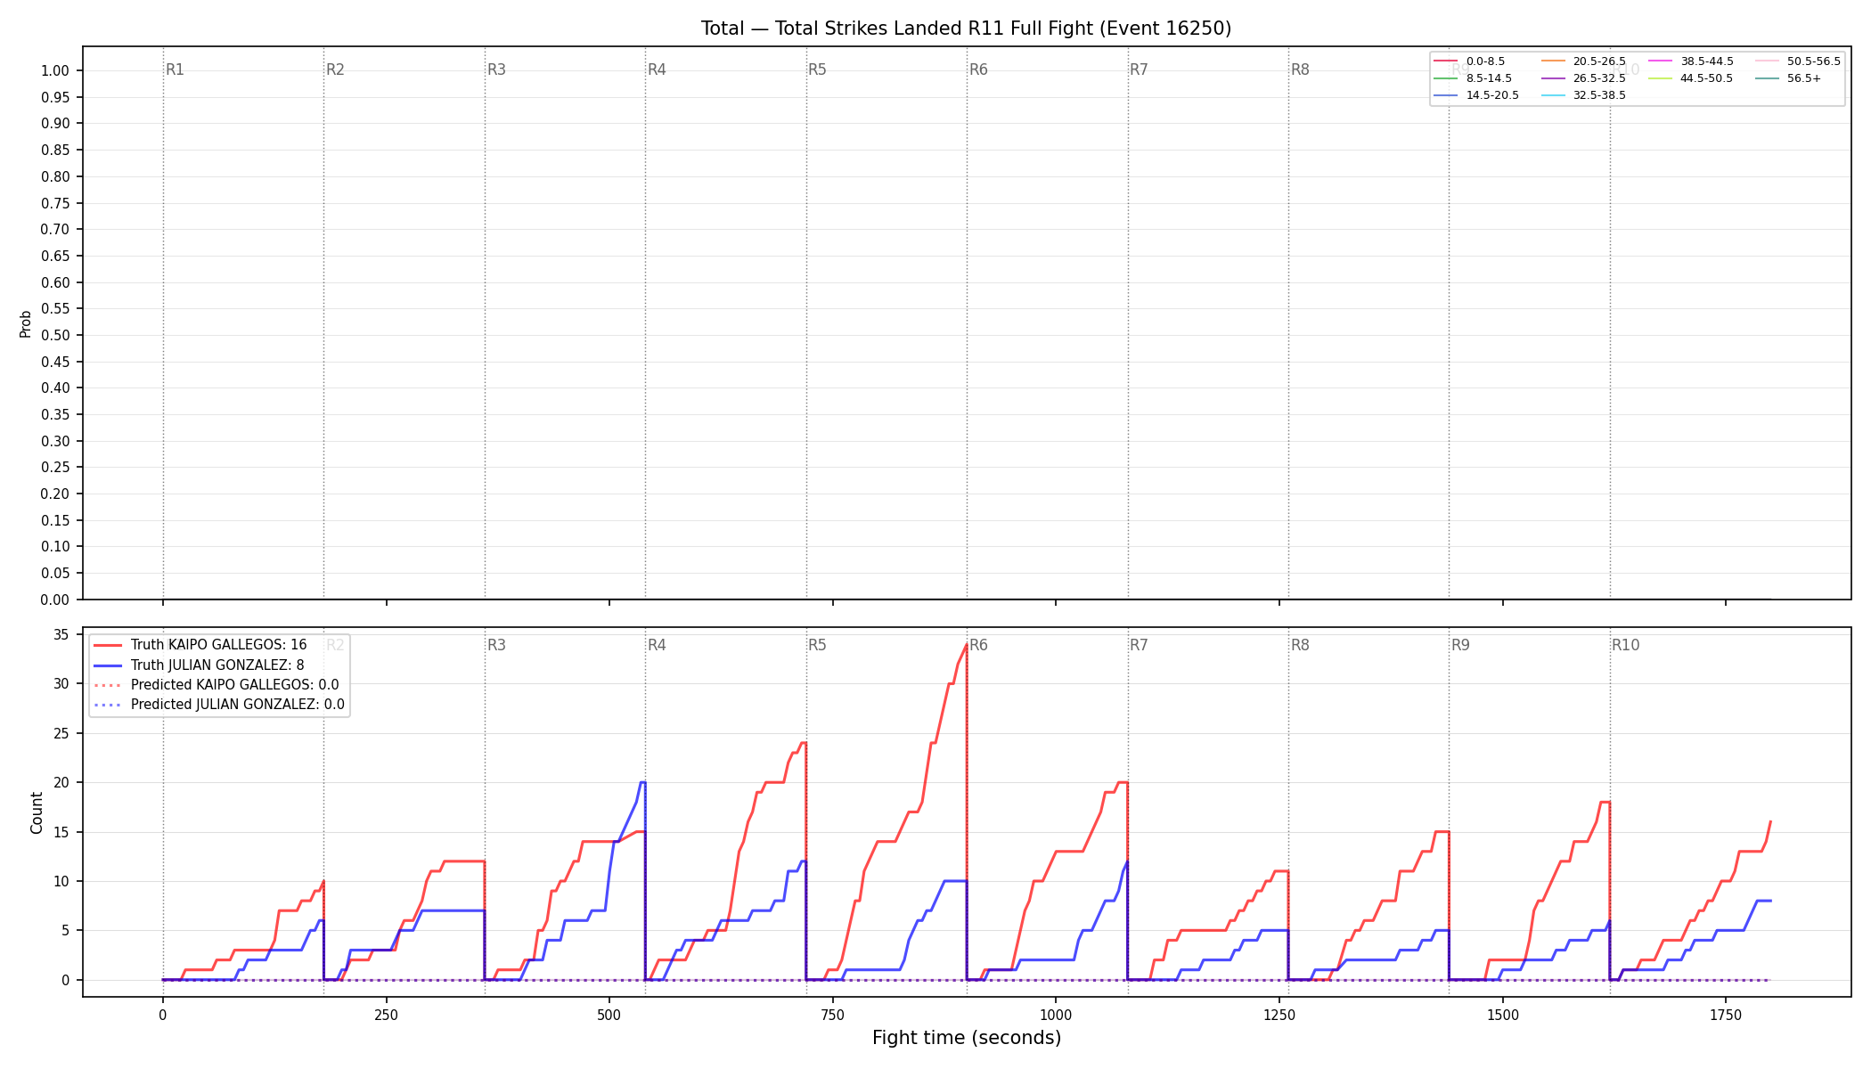The image size is (1871, 1069).
Task: Click the R1 round marker in the probability chart
Action: tap(175, 69)
